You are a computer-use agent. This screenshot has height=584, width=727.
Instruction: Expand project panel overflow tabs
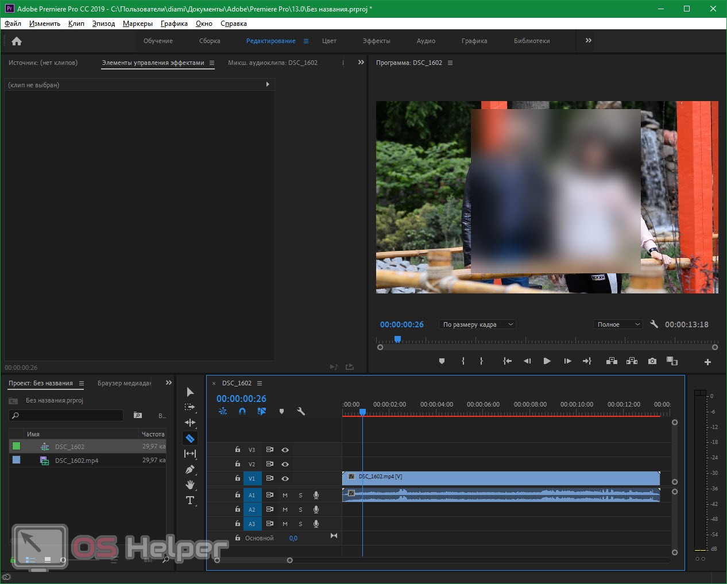click(x=168, y=382)
